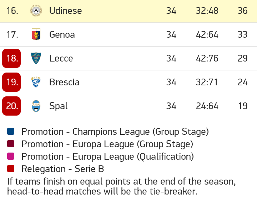Click Genoa's points total 33
This screenshot has width=257, height=202.
click(243, 34)
